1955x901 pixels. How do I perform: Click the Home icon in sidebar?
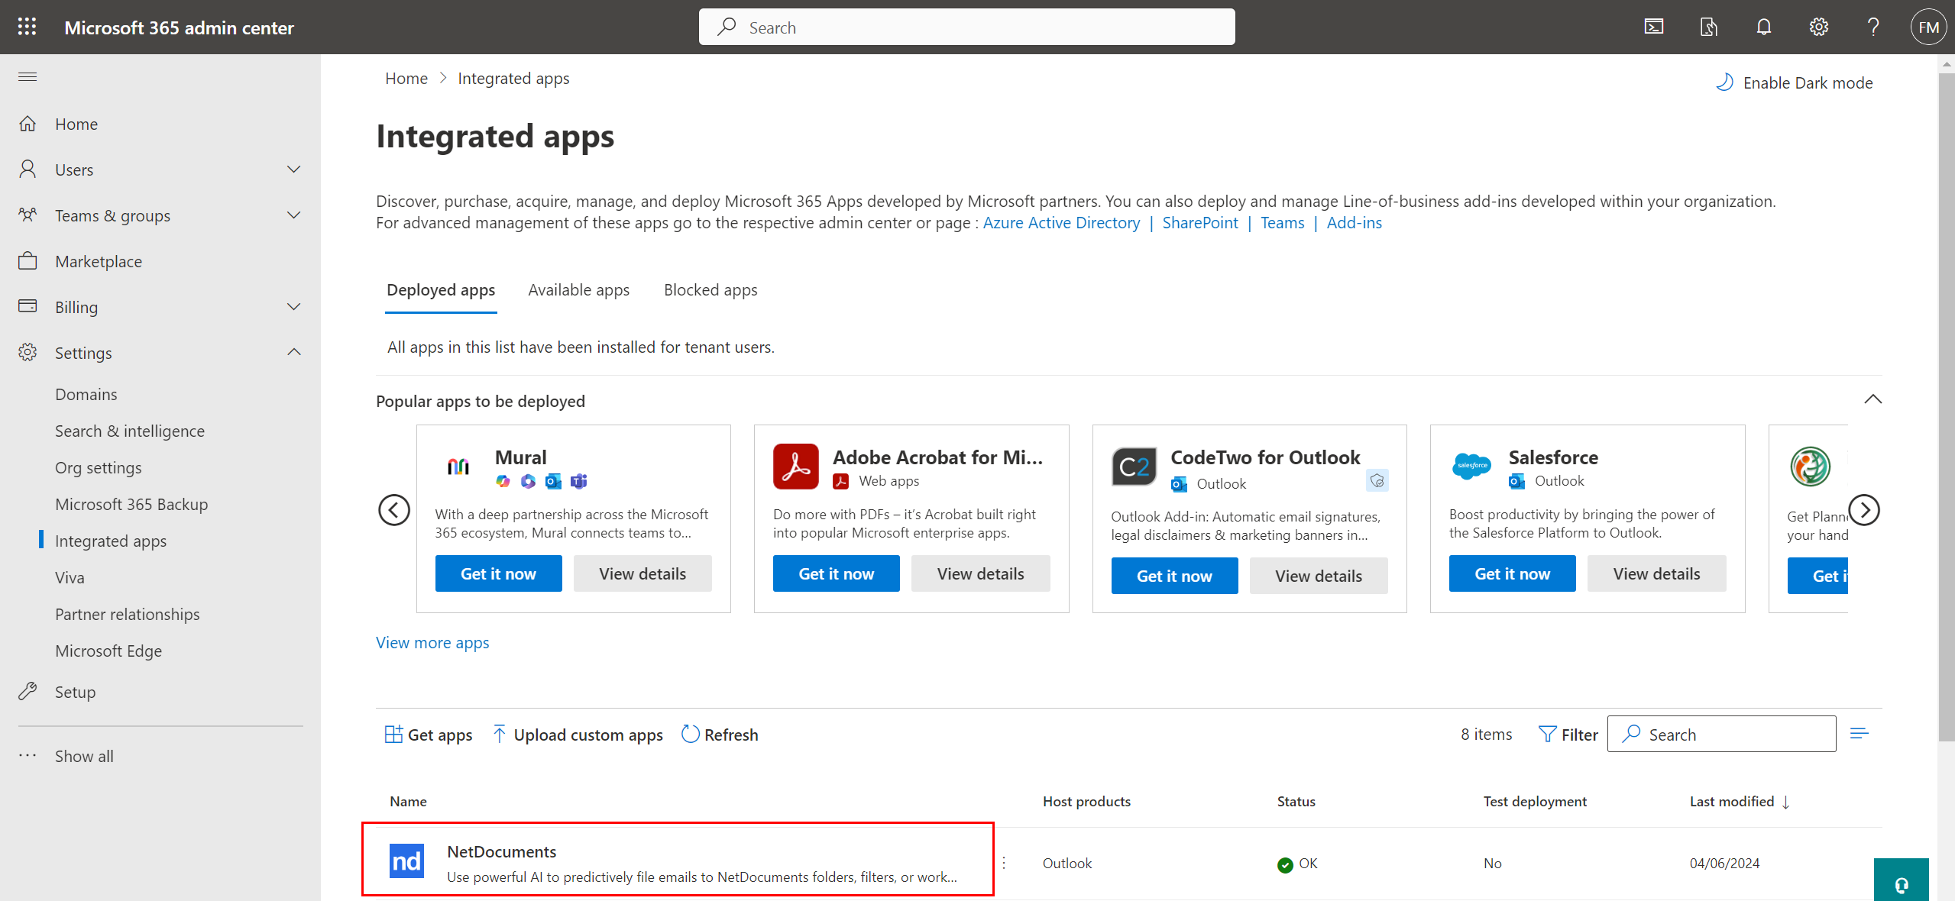28,124
